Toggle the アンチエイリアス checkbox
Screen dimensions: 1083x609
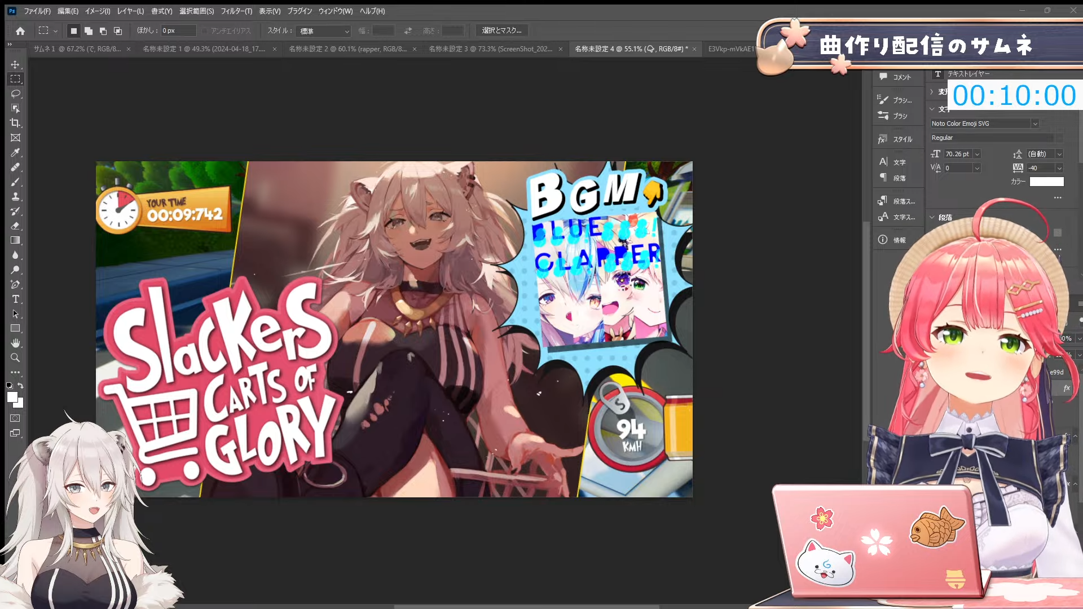pyautogui.click(x=205, y=31)
